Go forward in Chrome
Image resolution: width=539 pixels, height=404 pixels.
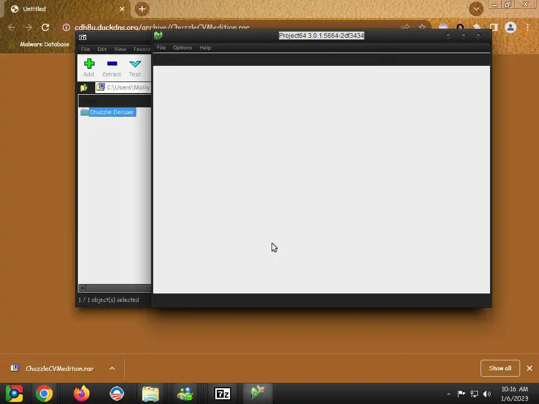28,27
